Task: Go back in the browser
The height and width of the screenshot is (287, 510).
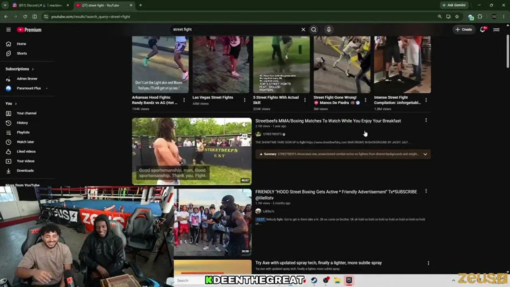Action: (6, 17)
